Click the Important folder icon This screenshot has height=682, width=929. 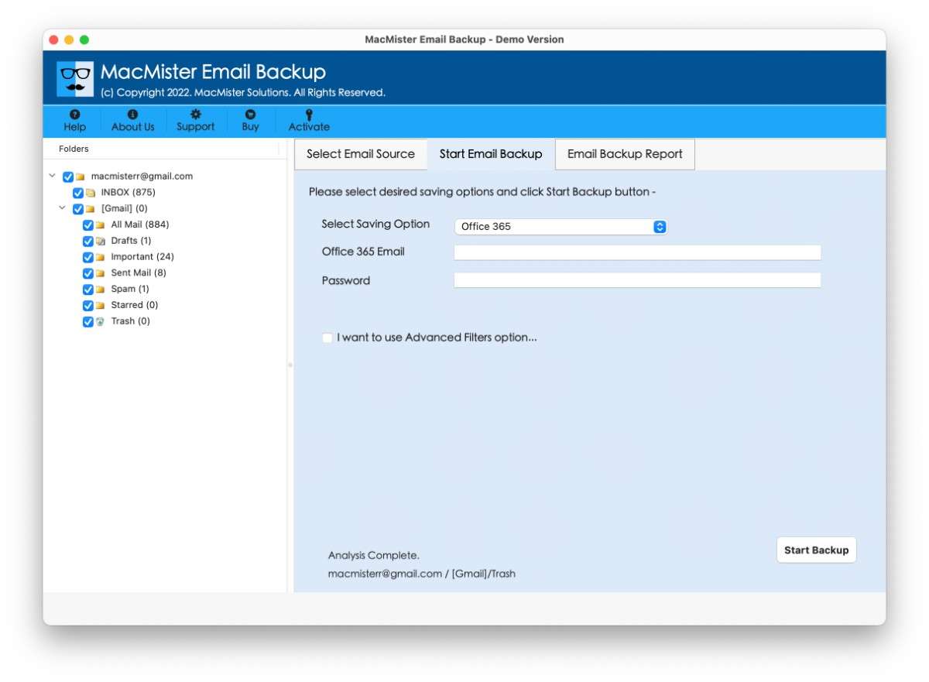(100, 257)
